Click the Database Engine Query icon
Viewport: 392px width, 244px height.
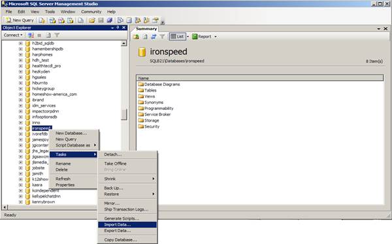[42, 20]
